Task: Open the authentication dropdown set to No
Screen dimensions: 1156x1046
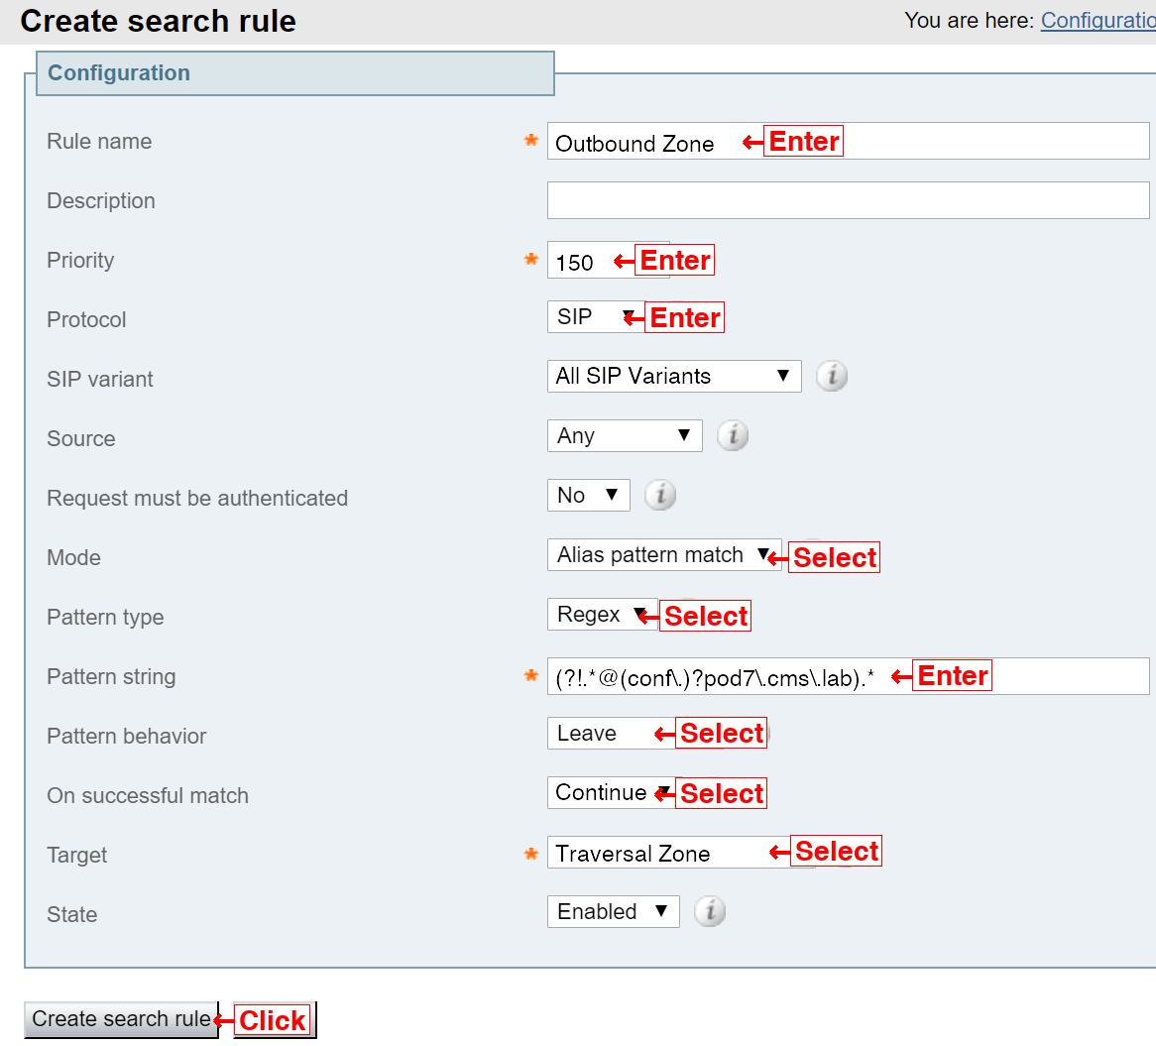Action: [588, 496]
